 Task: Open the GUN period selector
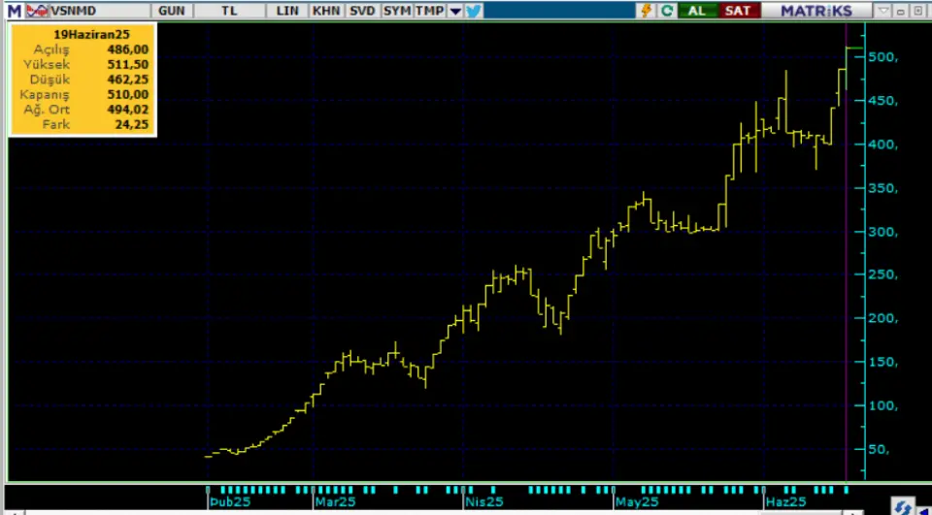[172, 11]
